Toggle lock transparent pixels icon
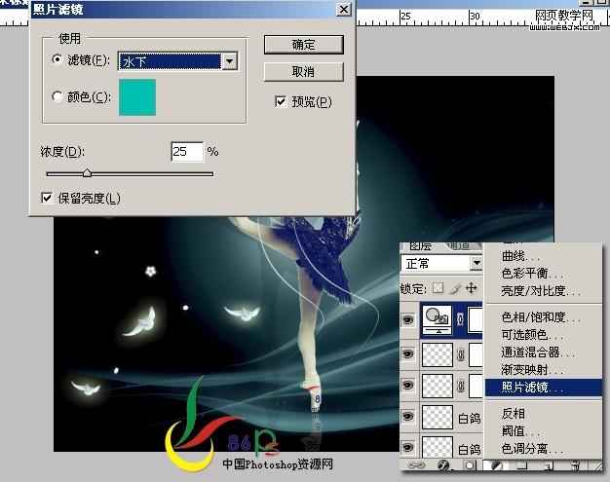This screenshot has width=610, height=482. (x=438, y=288)
